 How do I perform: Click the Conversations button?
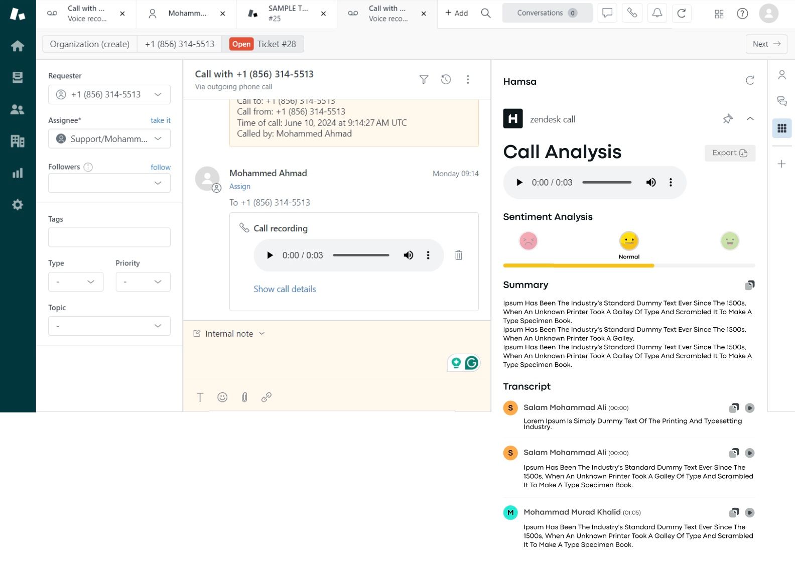[x=547, y=13]
